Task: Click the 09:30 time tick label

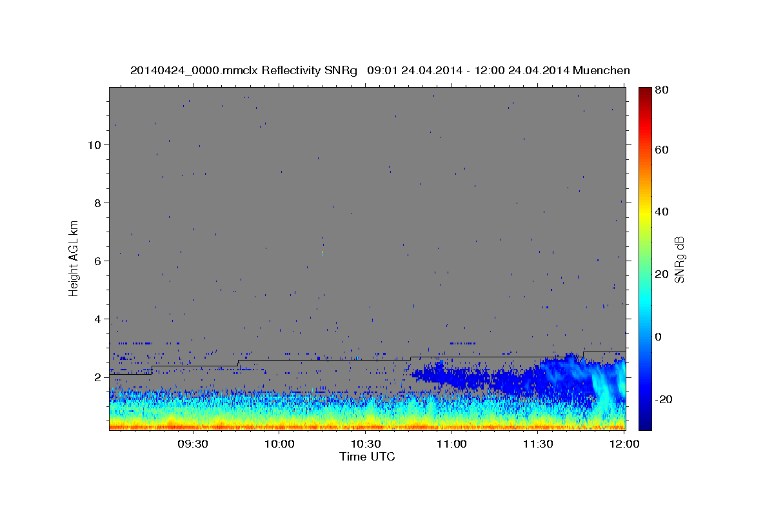Action: point(193,444)
